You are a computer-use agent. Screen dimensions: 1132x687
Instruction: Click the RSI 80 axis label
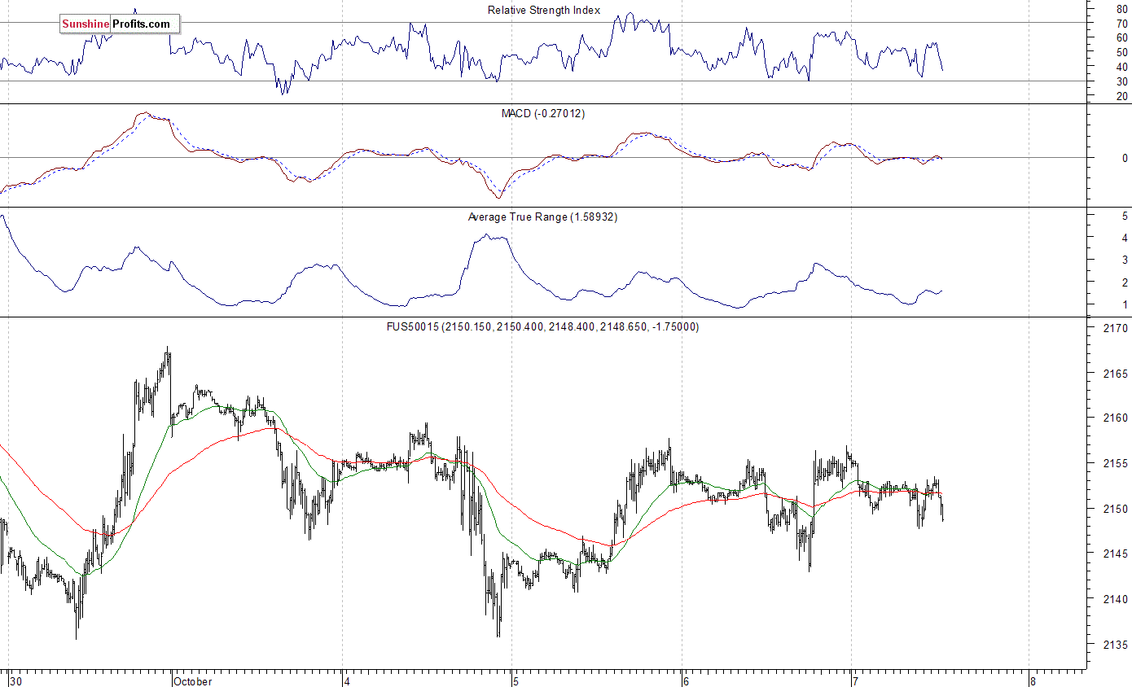click(1121, 8)
